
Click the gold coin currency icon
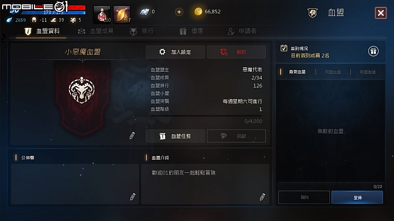pyautogui.click(x=198, y=11)
